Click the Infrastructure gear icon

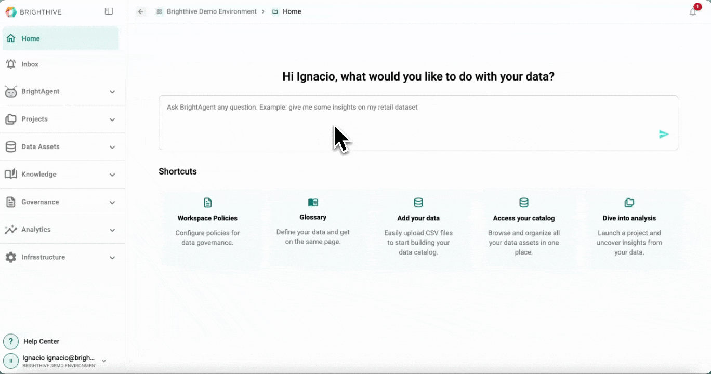[x=11, y=257]
